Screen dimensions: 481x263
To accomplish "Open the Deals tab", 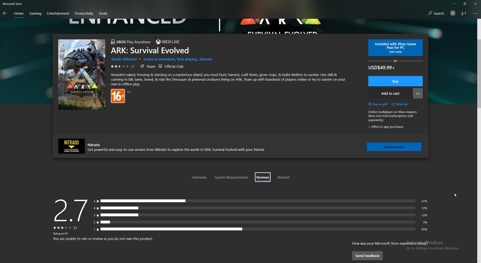I will [103, 14].
